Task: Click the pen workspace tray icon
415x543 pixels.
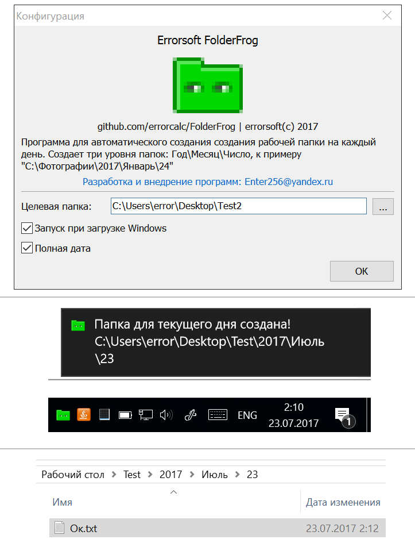Action: [191, 415]
